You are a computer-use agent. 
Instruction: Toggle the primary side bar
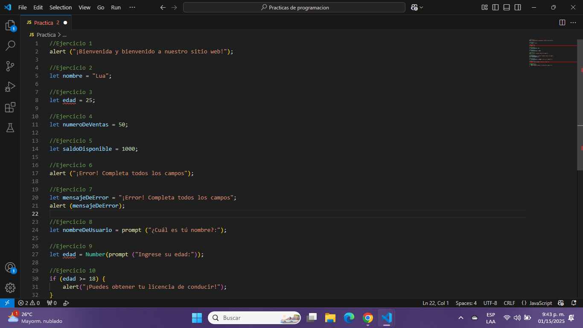(496, 7)
